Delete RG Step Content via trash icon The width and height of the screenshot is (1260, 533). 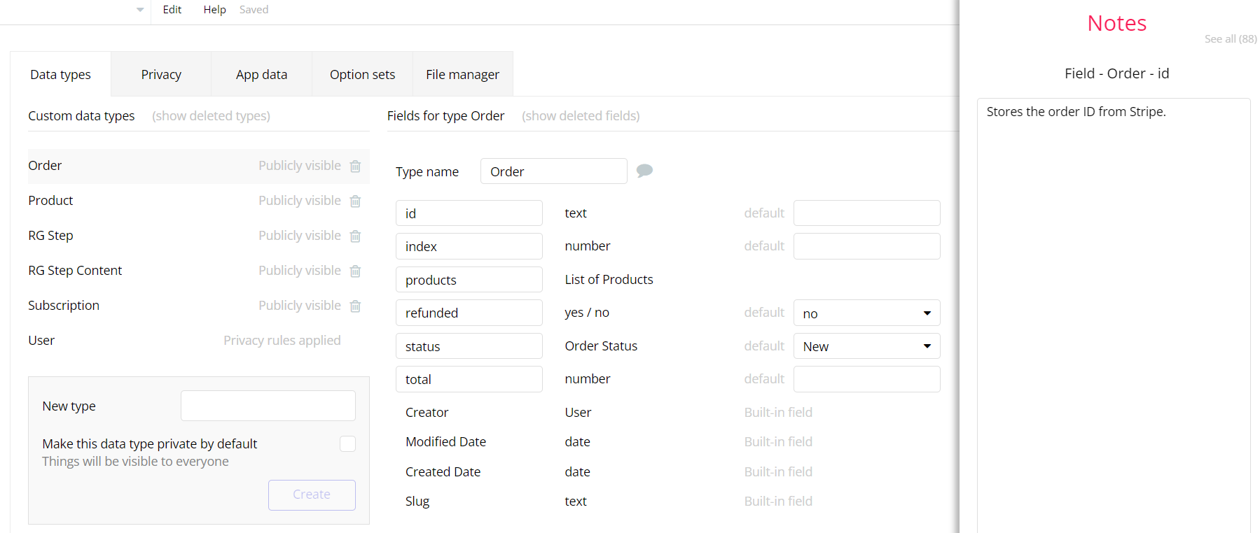point(355,271)
